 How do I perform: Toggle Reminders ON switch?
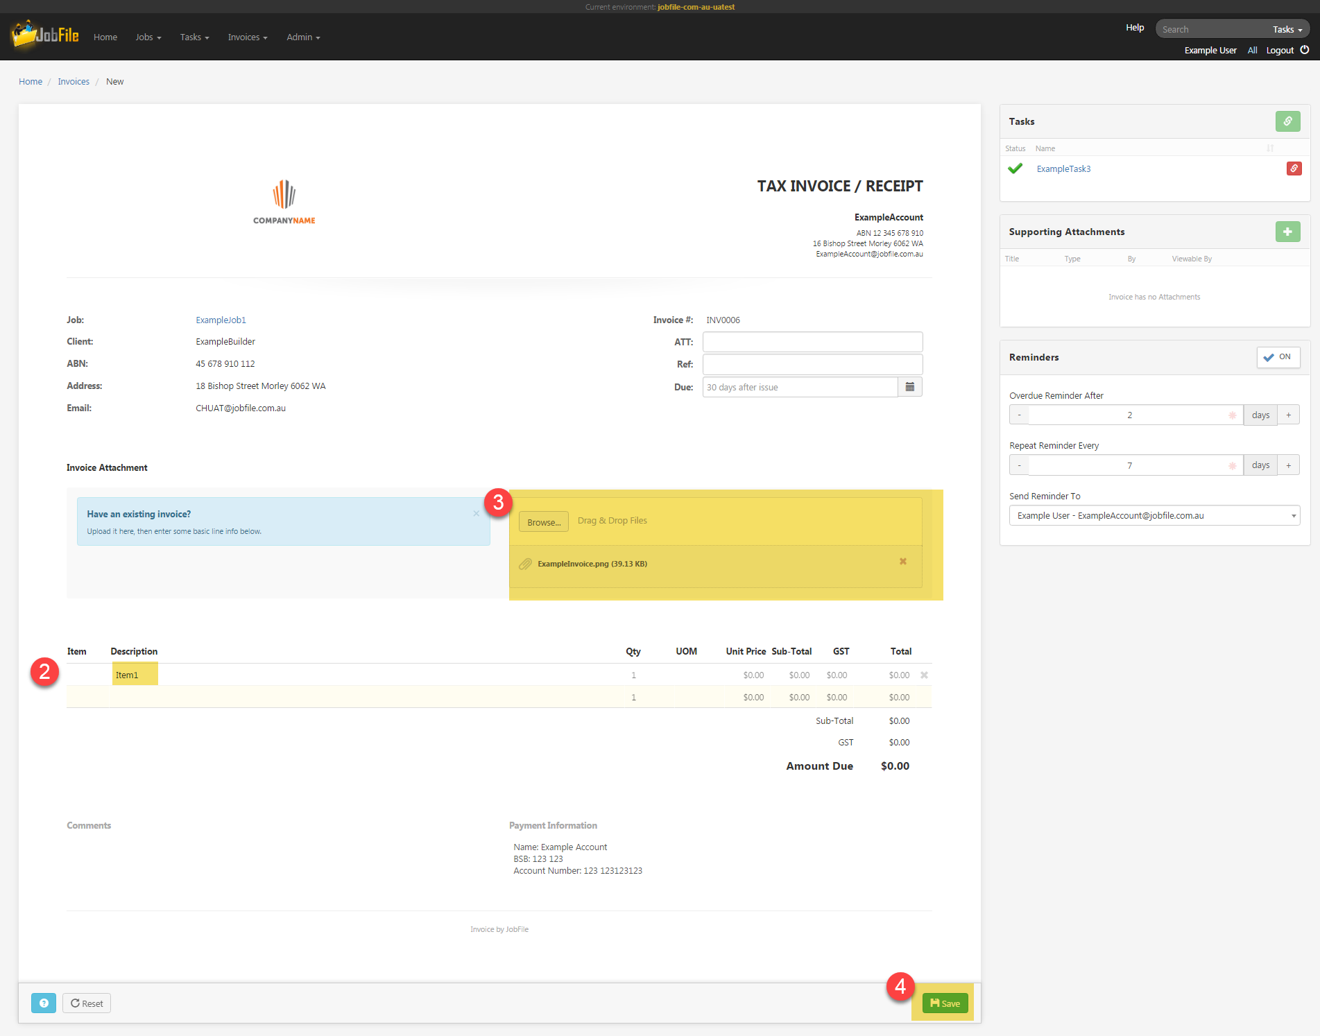[1278, 357]
